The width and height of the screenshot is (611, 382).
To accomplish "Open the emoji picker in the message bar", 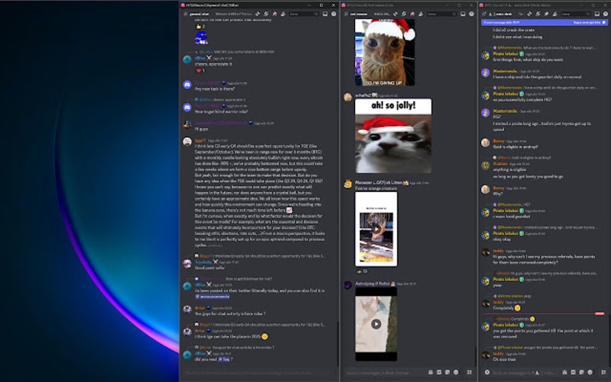I will pos(456,372).
